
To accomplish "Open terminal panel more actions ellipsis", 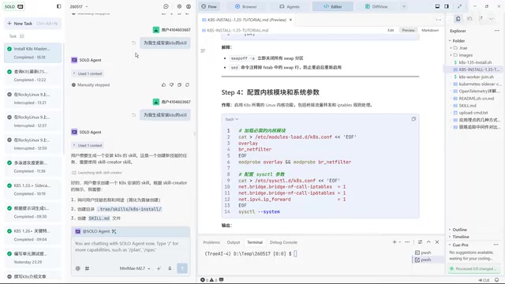I will [407, 242].
